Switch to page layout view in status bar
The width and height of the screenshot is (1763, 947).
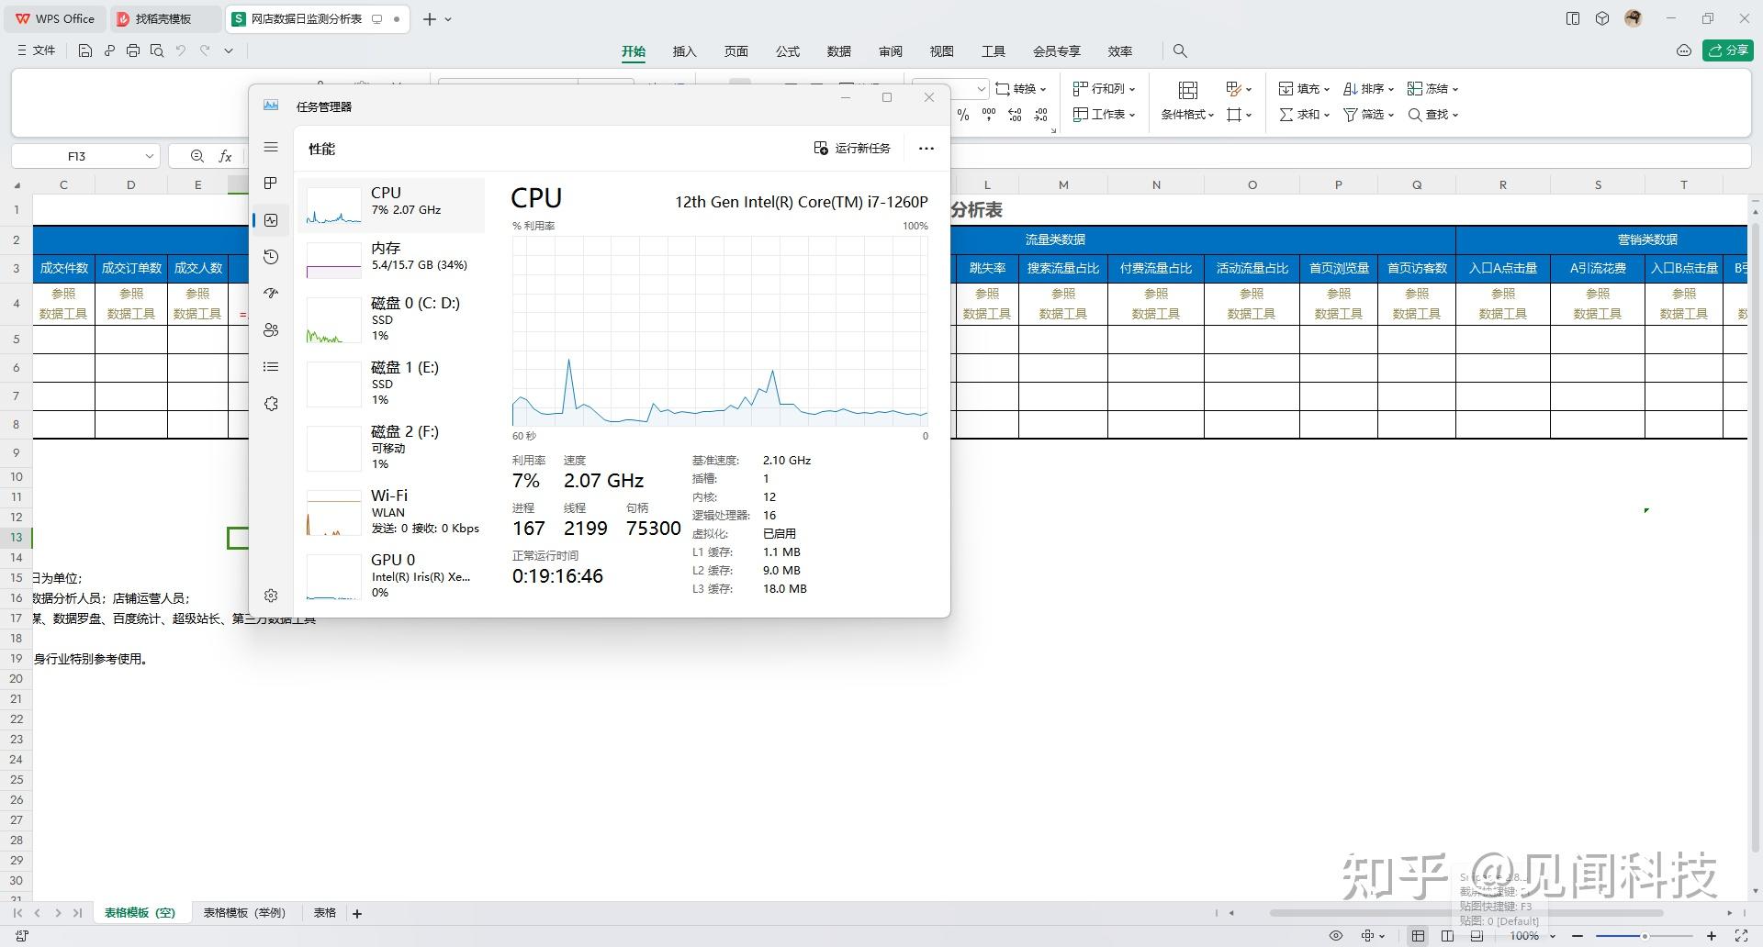(1448, 936)
